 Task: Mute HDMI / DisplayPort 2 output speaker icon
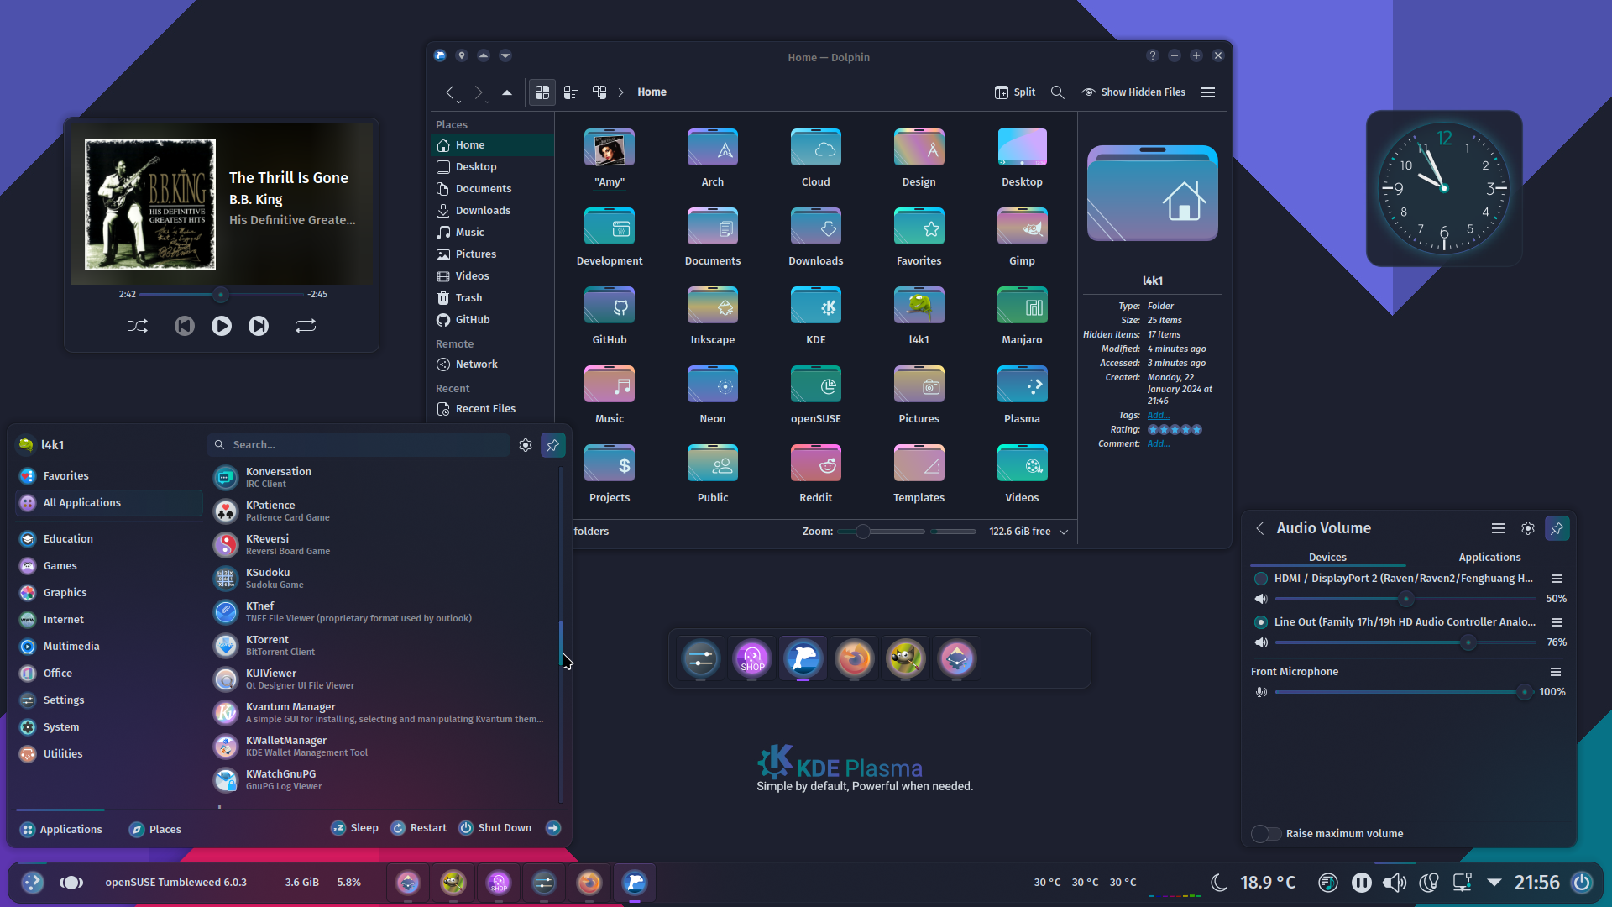[x=1261, y=599]
